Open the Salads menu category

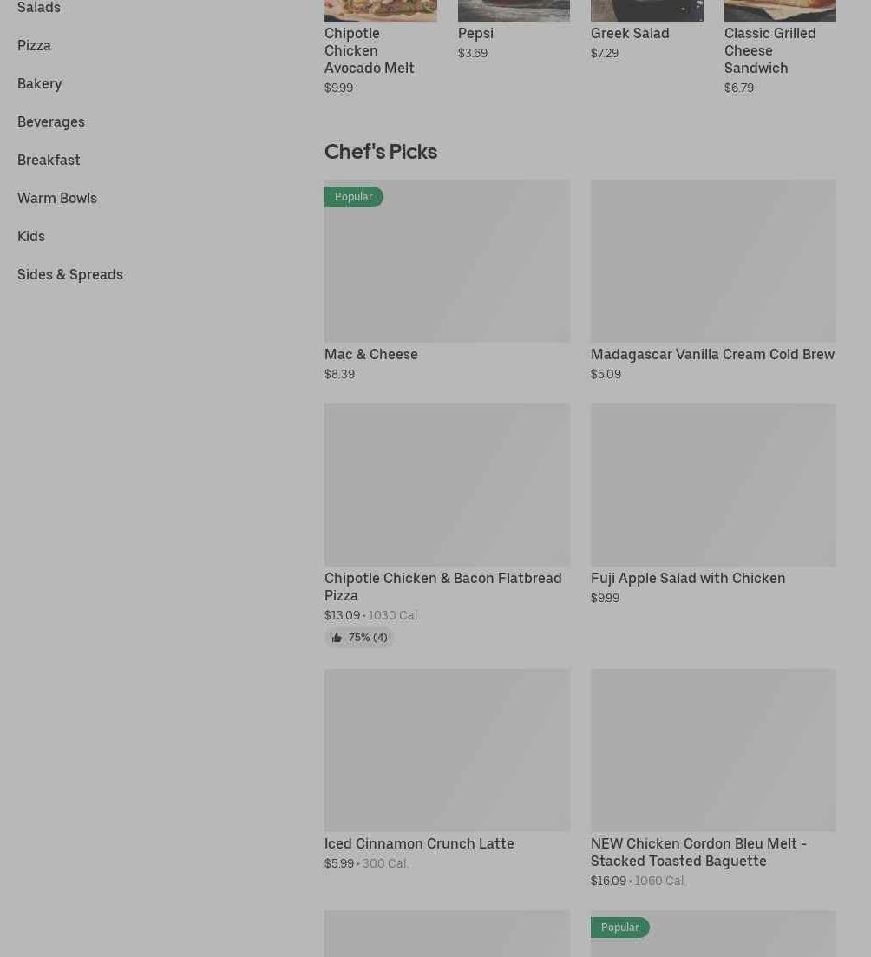pos(38,7)
